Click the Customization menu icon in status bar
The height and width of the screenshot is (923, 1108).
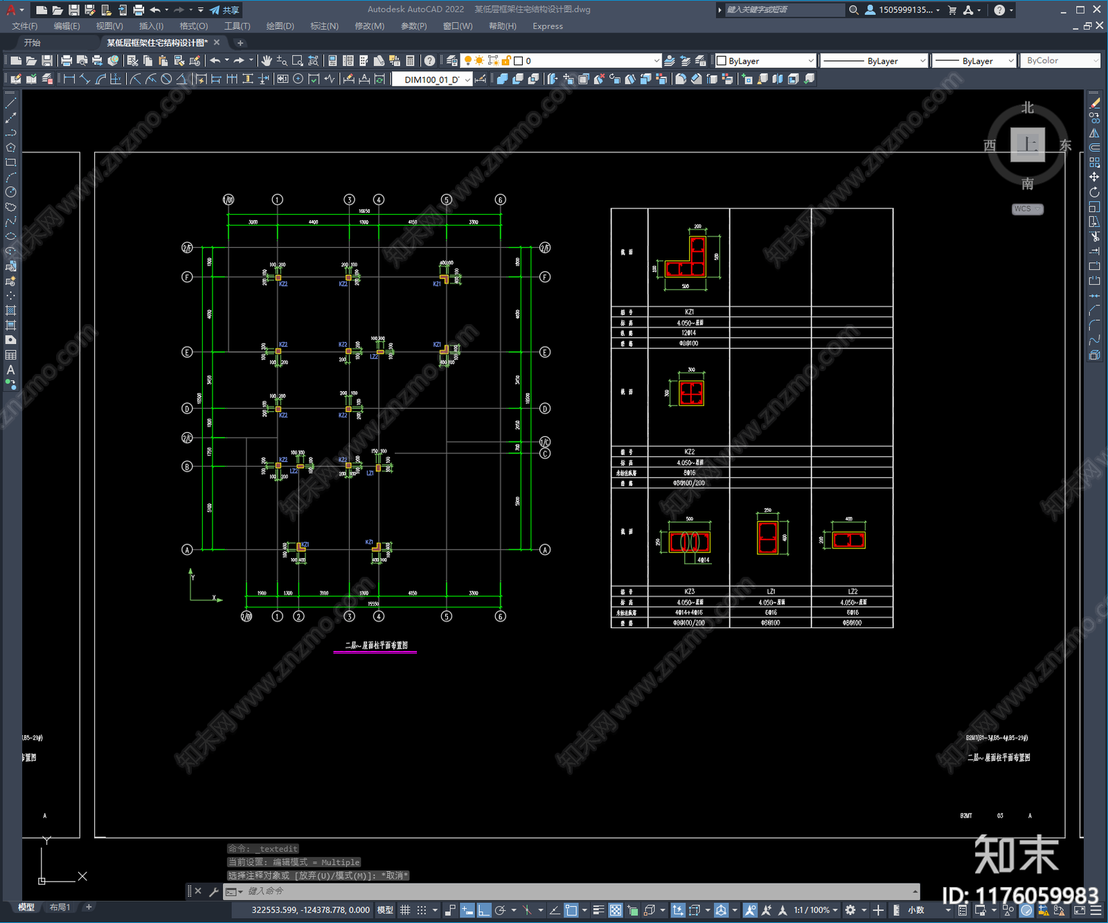pos(1097,910)
